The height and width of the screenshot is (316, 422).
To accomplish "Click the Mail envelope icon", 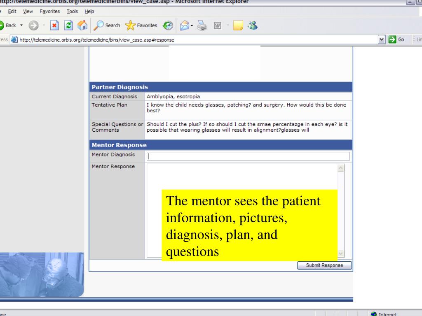I will [185, 26].
